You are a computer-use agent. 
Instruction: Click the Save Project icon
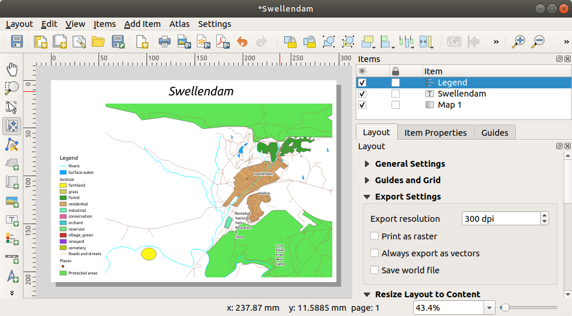[x=16, y=42]
